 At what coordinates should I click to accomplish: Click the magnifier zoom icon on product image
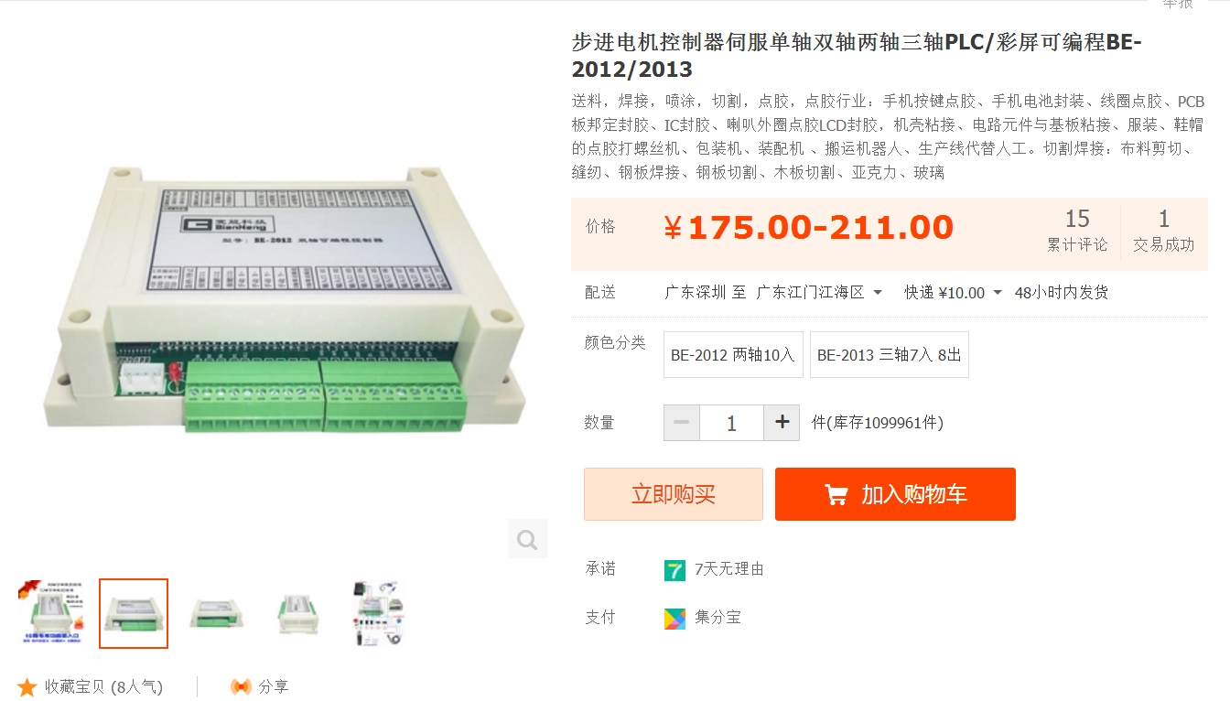[x=527, y=539]
